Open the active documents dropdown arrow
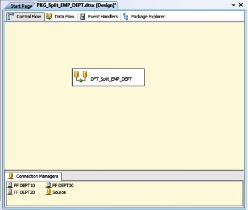The height and width of the screenshot is (210, 248). coord(234,5)
